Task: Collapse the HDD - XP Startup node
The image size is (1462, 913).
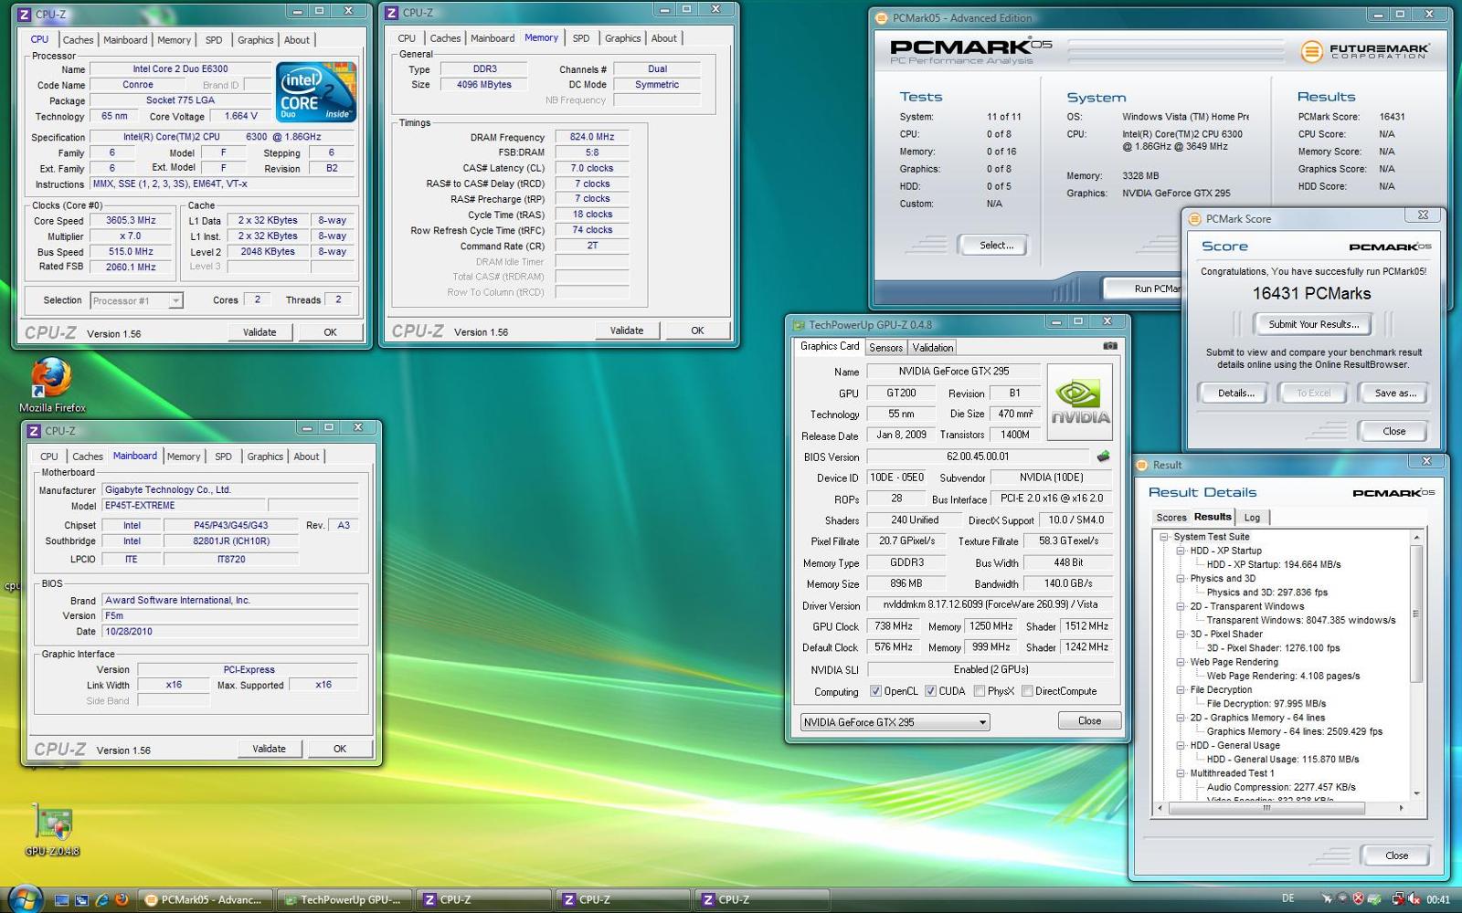Action: [1181, 551]
